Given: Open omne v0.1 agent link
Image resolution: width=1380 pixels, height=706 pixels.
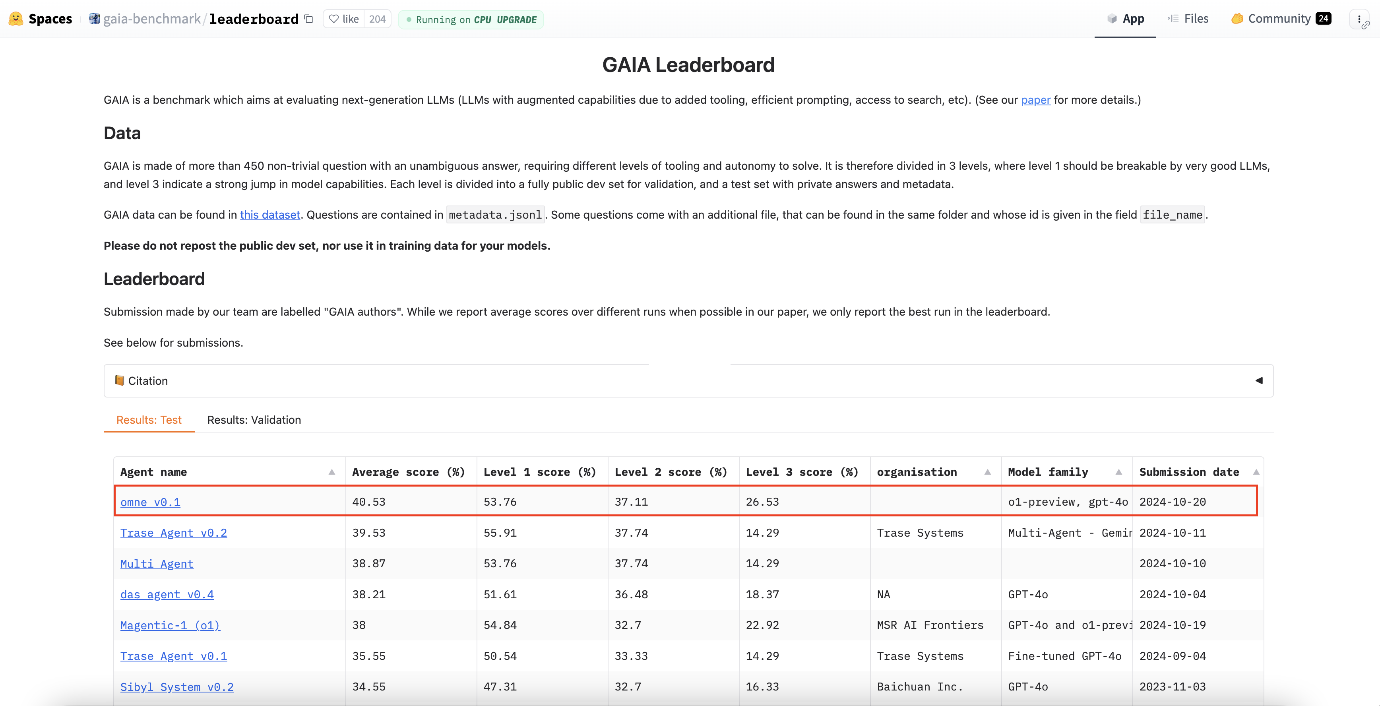Looking at the screenshot, I should 150,502.
